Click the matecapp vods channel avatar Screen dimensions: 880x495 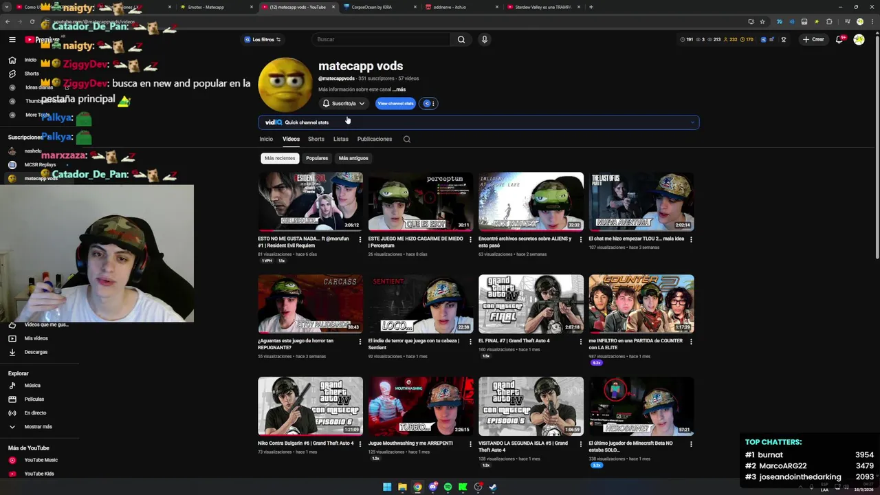tap(285, 85)
